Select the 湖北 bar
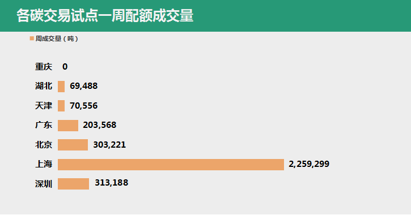Viewport: 411px width, 215px height. click(61, 87)
